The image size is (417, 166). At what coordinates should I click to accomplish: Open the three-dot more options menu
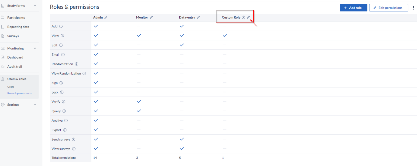[414, 8]
